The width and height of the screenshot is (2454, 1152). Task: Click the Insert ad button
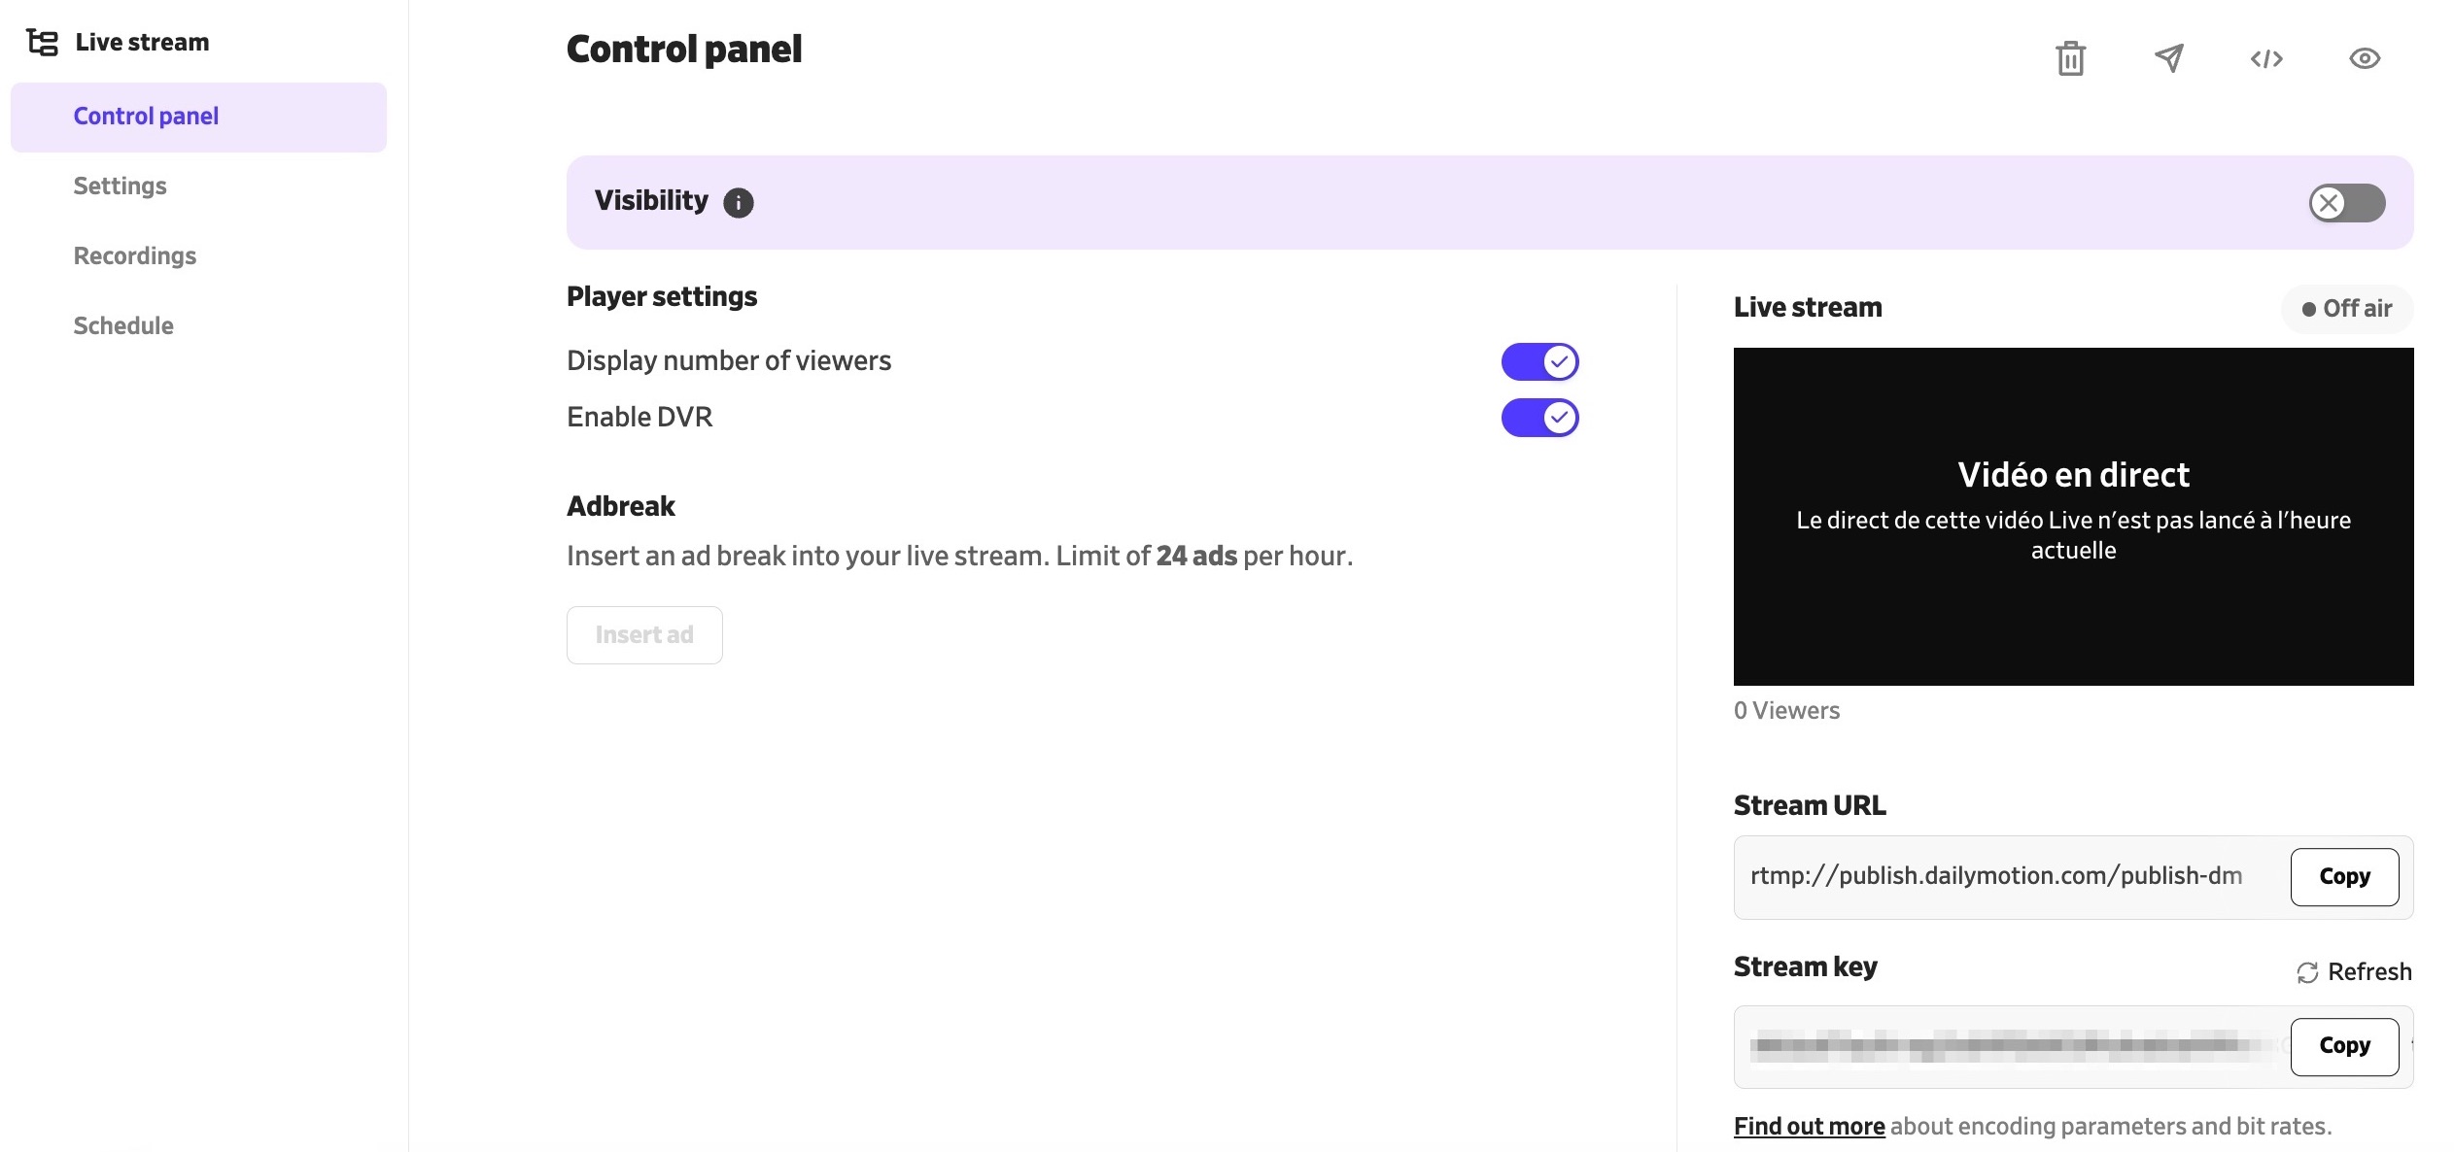tap(644, 635)
